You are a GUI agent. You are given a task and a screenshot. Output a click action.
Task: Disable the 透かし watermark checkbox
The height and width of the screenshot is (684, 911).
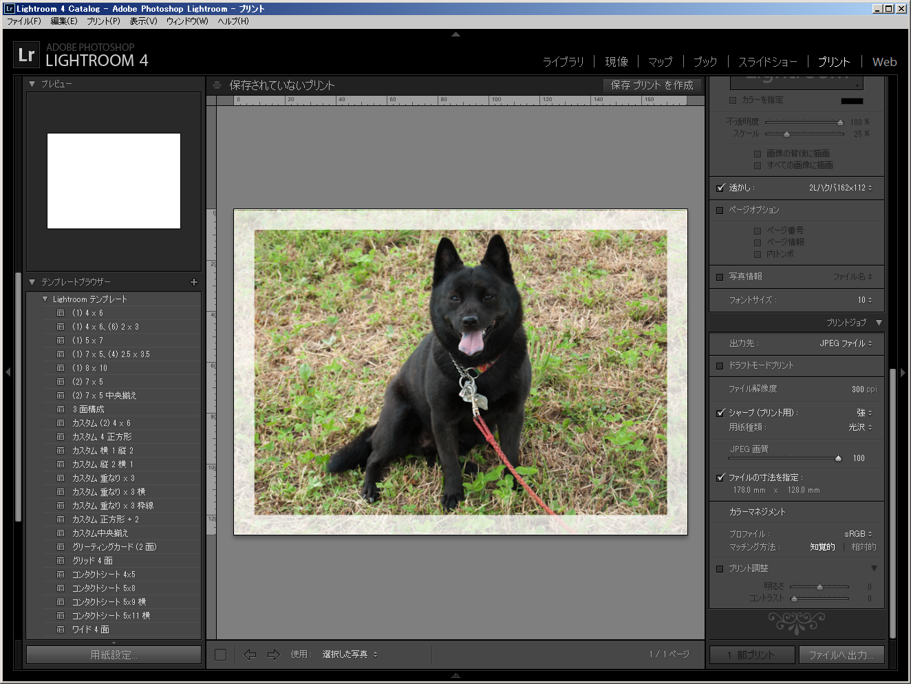click(720, 188)
